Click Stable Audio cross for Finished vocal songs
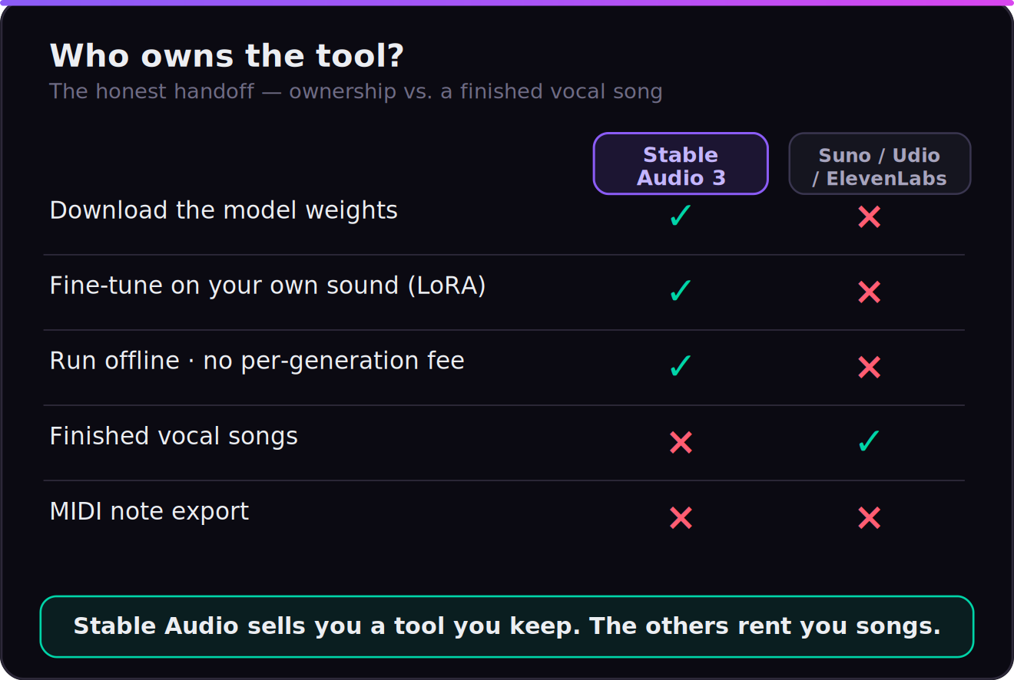 pyautogui.click(x=681, y=443)
